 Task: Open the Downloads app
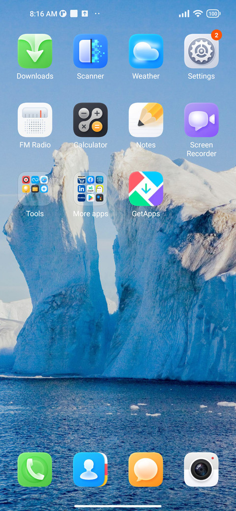[x=35, y=51]
